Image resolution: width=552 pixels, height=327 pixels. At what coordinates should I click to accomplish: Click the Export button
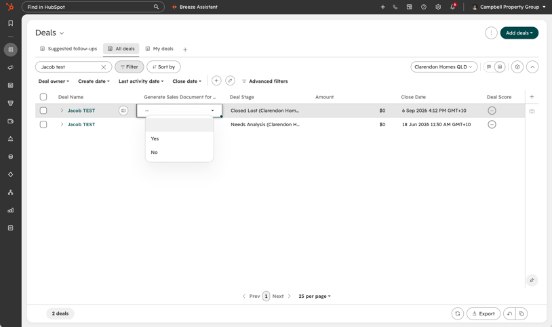click(x=484, y=313)
